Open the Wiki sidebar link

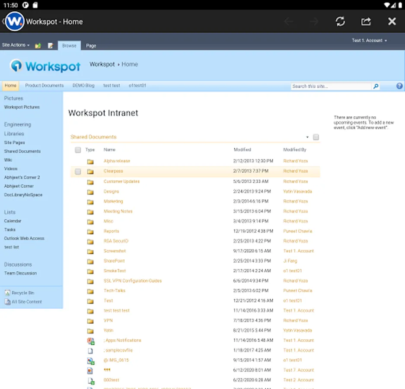coord(8,160)
